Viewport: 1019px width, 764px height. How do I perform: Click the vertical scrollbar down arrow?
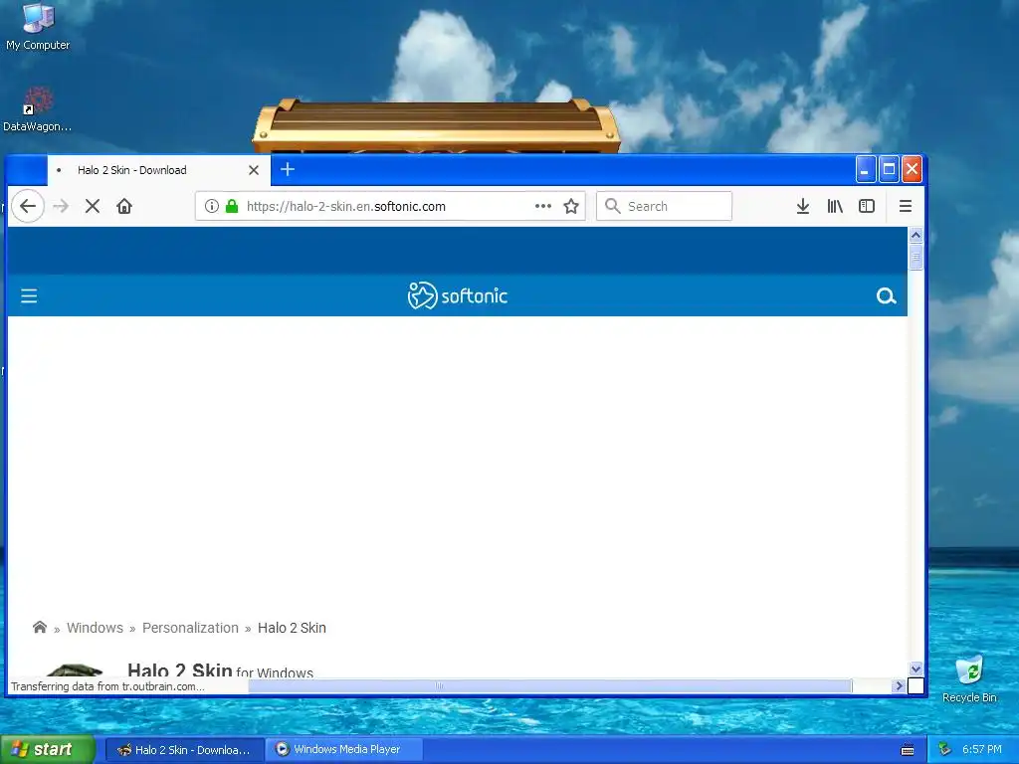coord(916,668)
